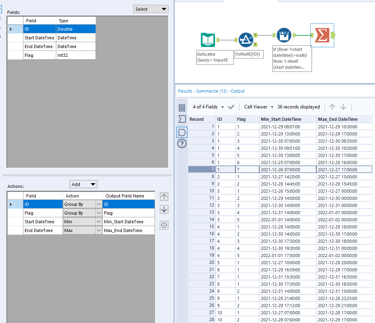Show Summarize input icon in results pane
Screen dimensions: 375x323
pyautogui.click(x=182, y=119)
